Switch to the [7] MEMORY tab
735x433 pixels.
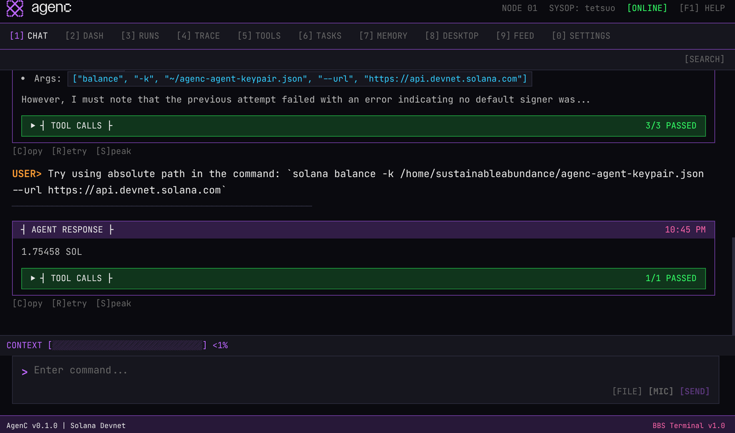point(383,36)
